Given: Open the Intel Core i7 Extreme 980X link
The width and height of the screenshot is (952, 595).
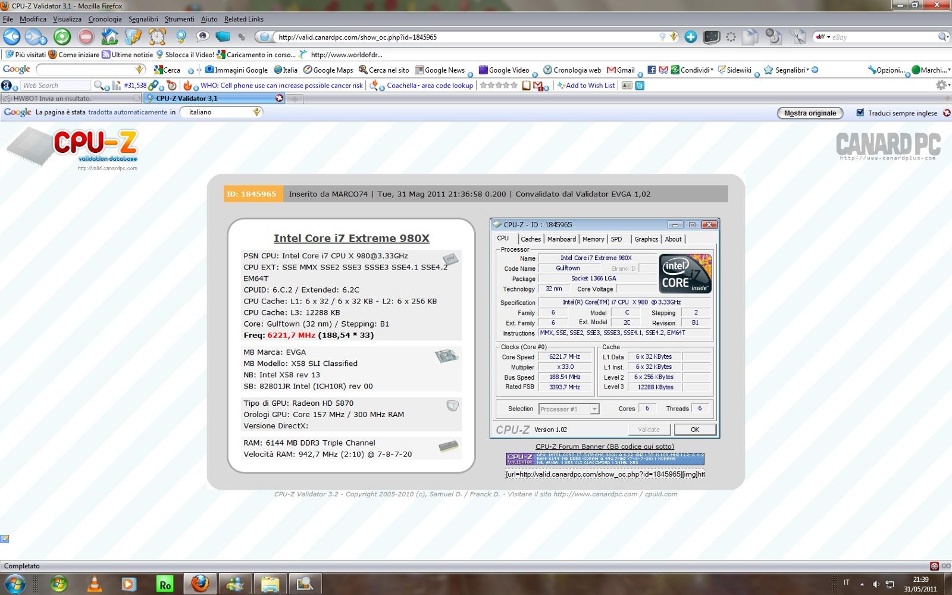Looking at the screenshot, I should (x=352, y=238).
